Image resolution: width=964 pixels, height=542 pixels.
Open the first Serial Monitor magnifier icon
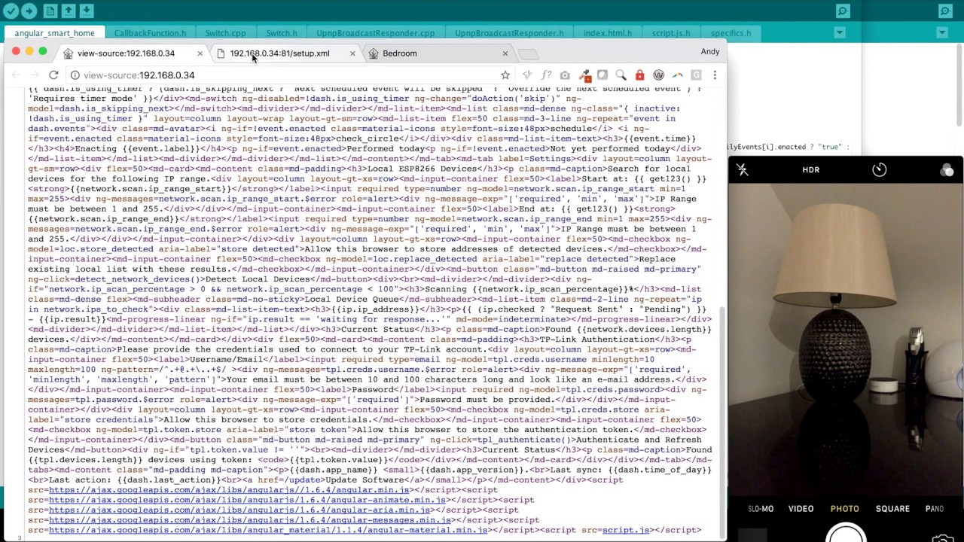(x=843, y=11)
